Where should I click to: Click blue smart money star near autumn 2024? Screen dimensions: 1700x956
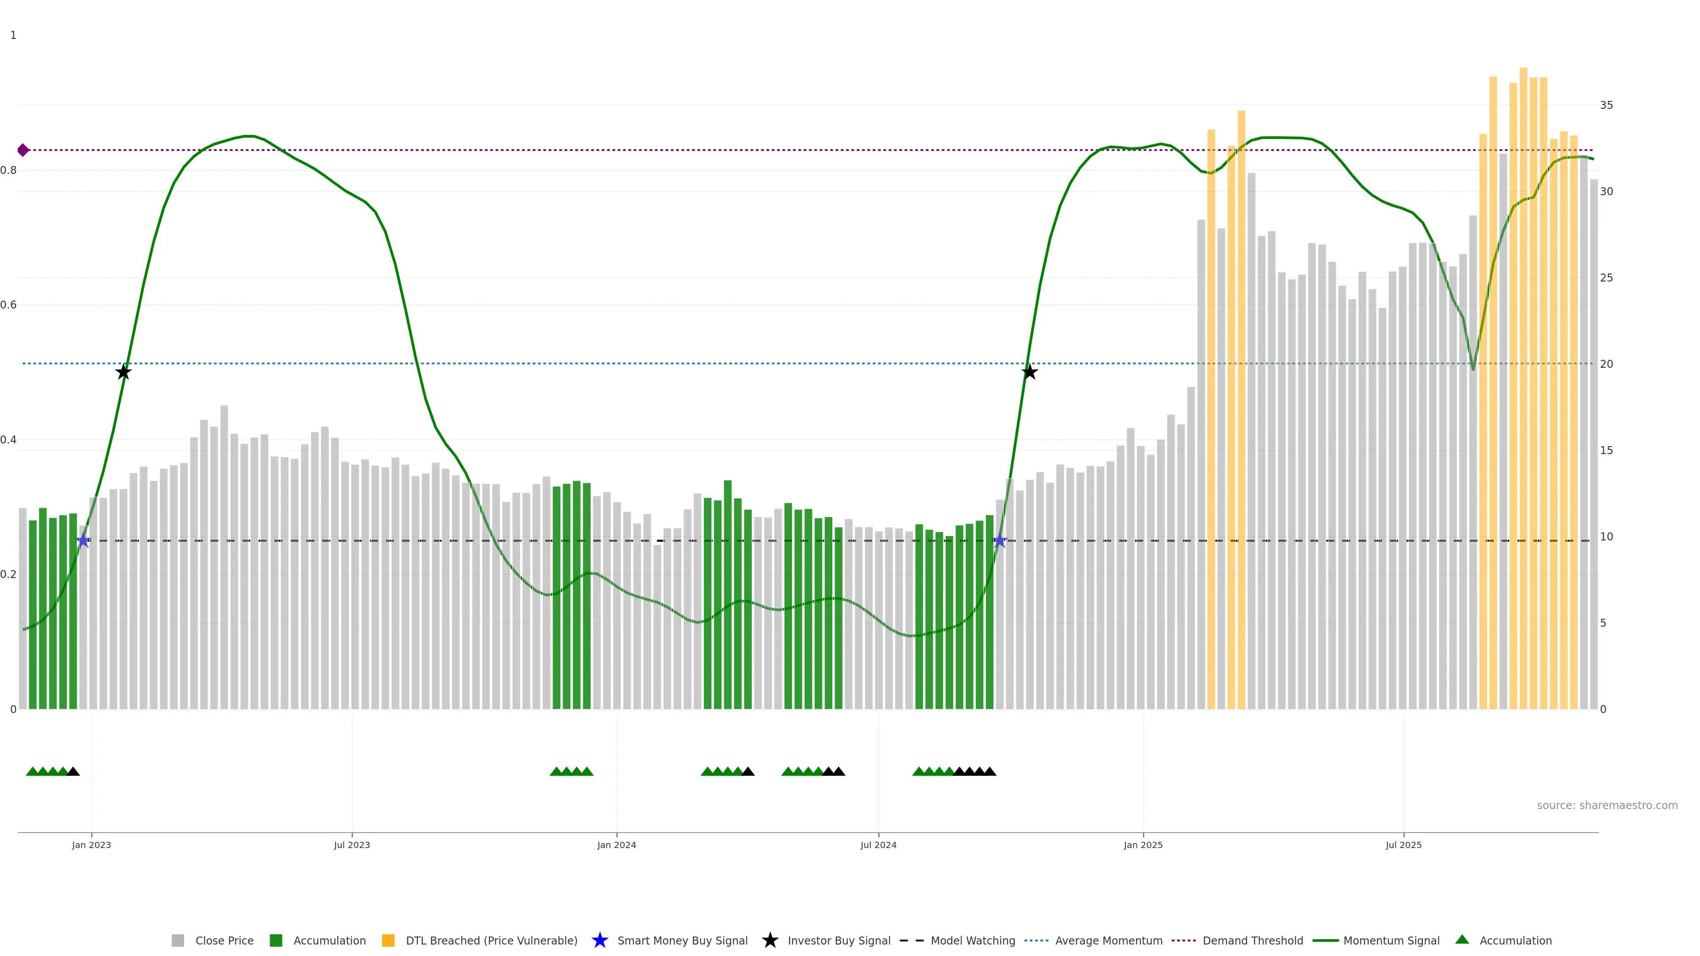click(999, 541)
